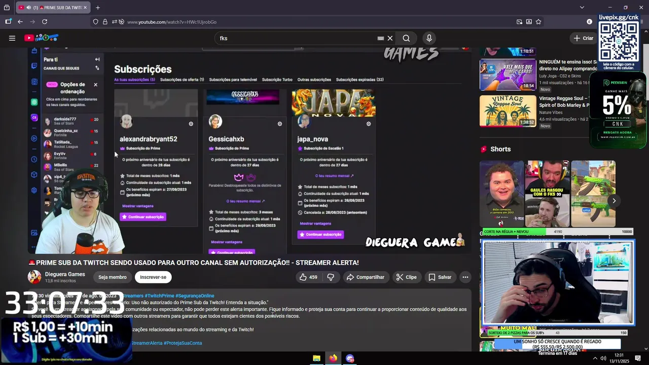
Task: Mute the playing tab's speaker icon
Action: 28,8
